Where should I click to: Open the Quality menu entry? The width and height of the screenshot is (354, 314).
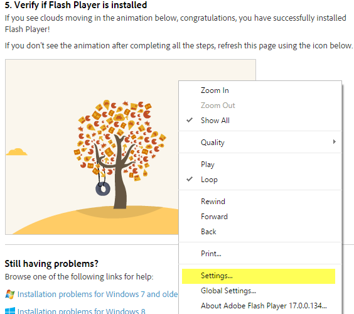coord(260,142)
